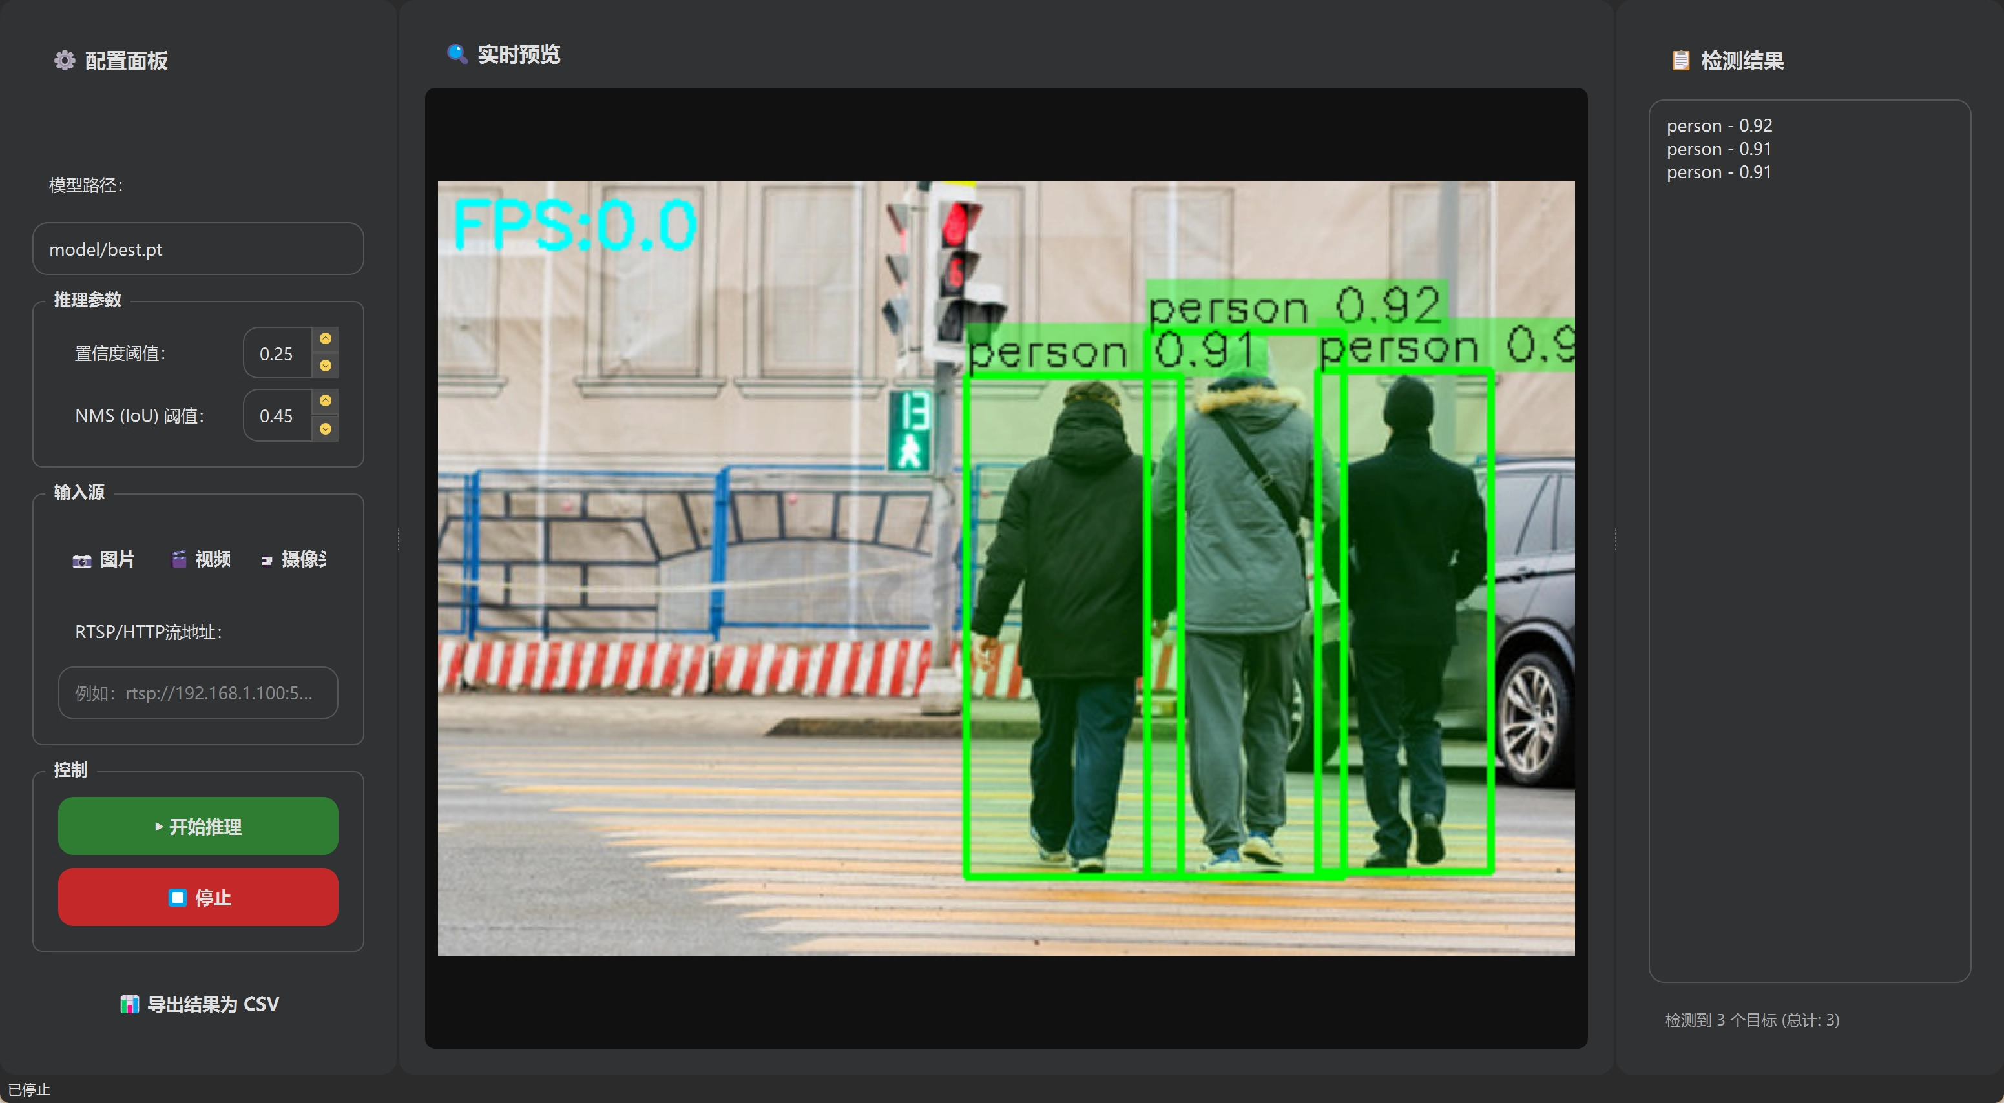Click the gear icon beside 配置面板
2004x1103 pixels.
click(65, 61)
